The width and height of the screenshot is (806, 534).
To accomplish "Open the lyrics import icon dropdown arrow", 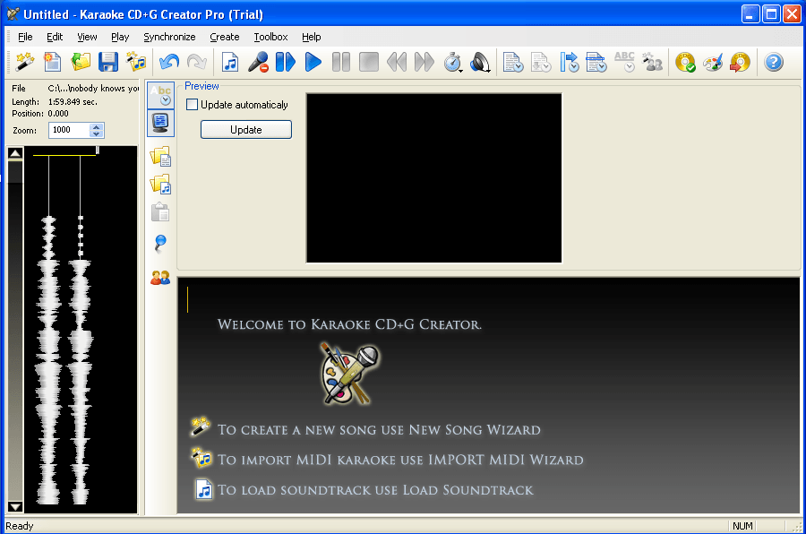I will pos(519,68).
